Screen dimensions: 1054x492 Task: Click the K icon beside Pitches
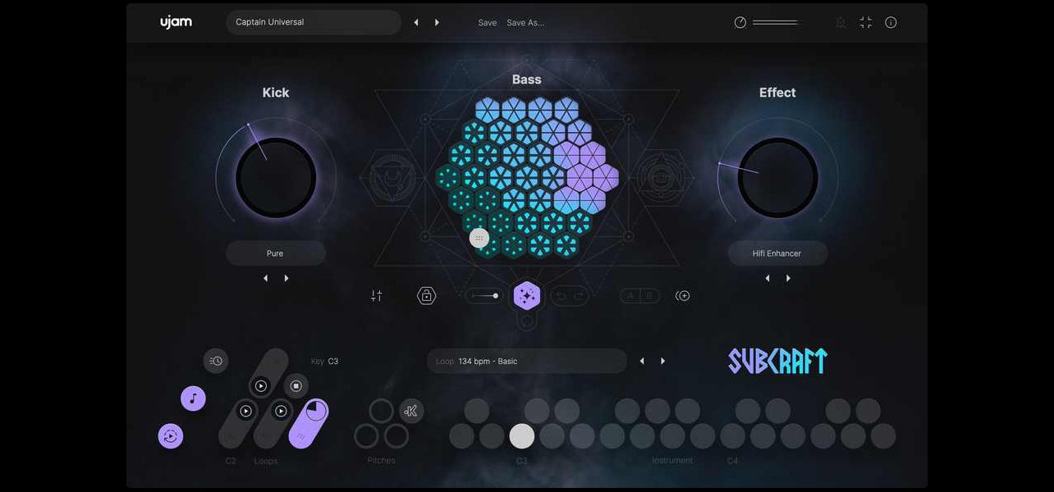pos(411,411)
